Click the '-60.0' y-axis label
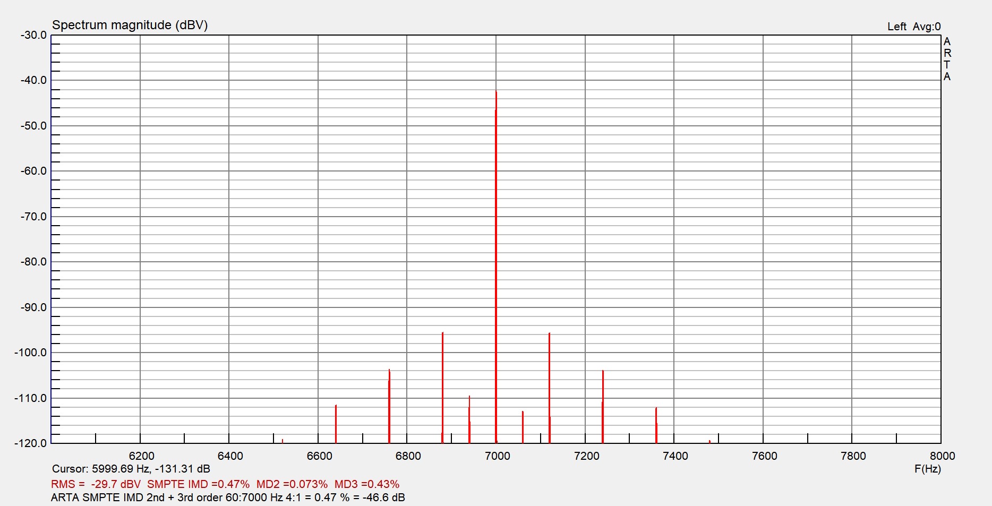Image resolution: width=992 pixels, height=506 pixels. [34, 171]
